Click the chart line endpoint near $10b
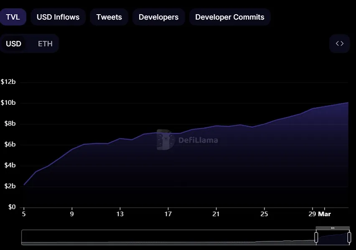This screenshot has height=250, width=356. pos(348,103)
